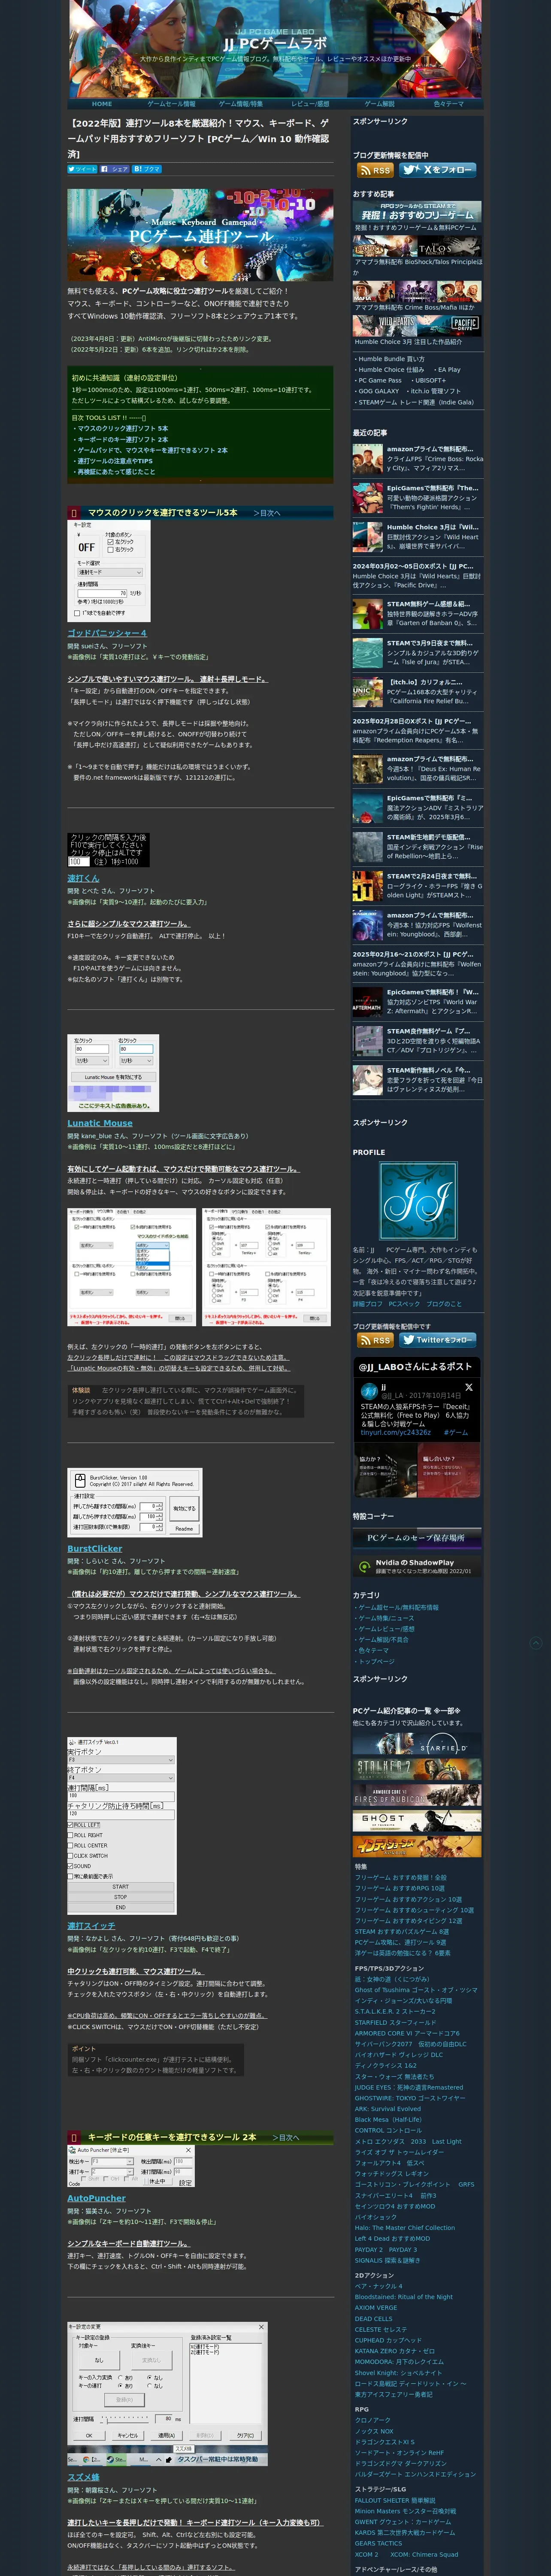Open the AutoPuncher link

[96, 2198]
